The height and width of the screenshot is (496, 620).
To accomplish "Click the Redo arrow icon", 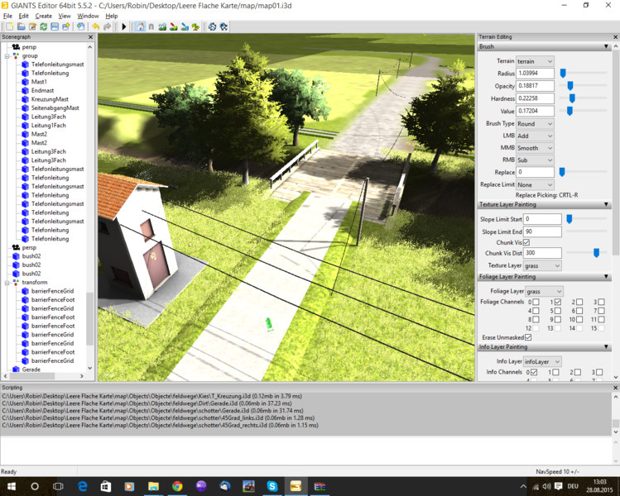I will pos(108,26).
